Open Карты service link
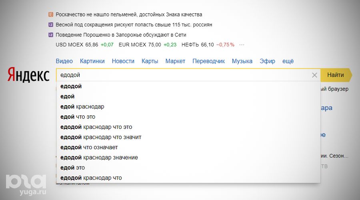The width and height of the screenshot is (360, 200). [x=150, y=61]
